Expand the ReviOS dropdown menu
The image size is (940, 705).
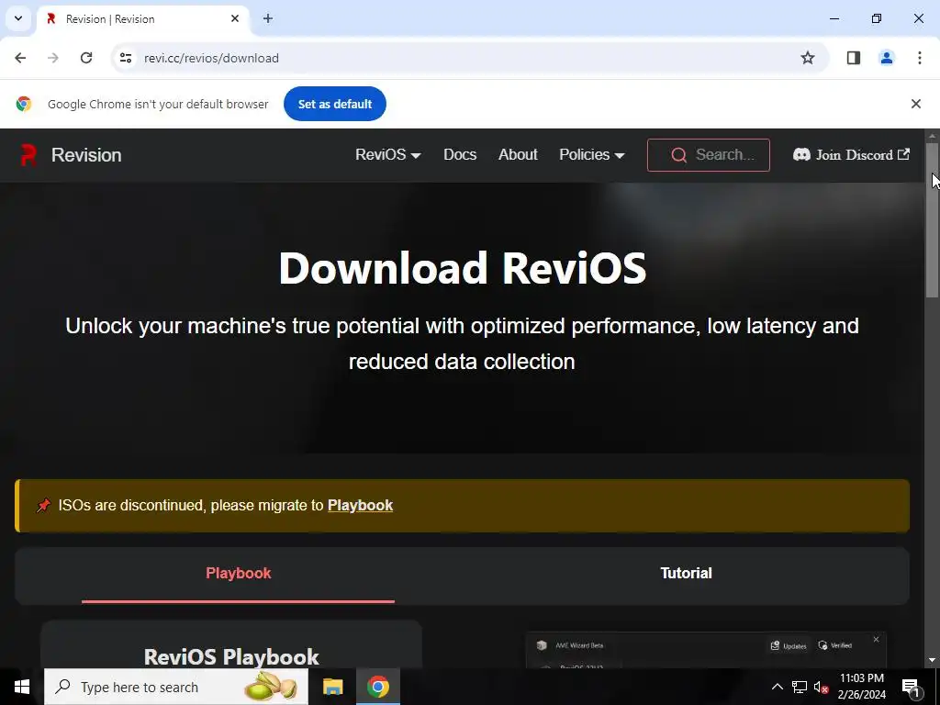[388, 154]
